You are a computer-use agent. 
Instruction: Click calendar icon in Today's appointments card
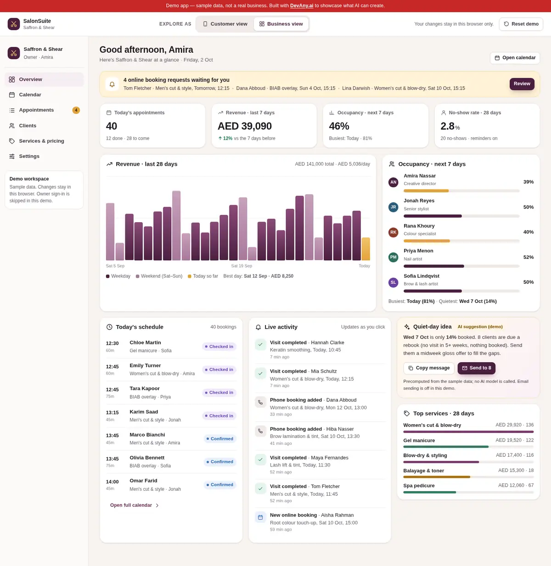[x=109, y=112]
